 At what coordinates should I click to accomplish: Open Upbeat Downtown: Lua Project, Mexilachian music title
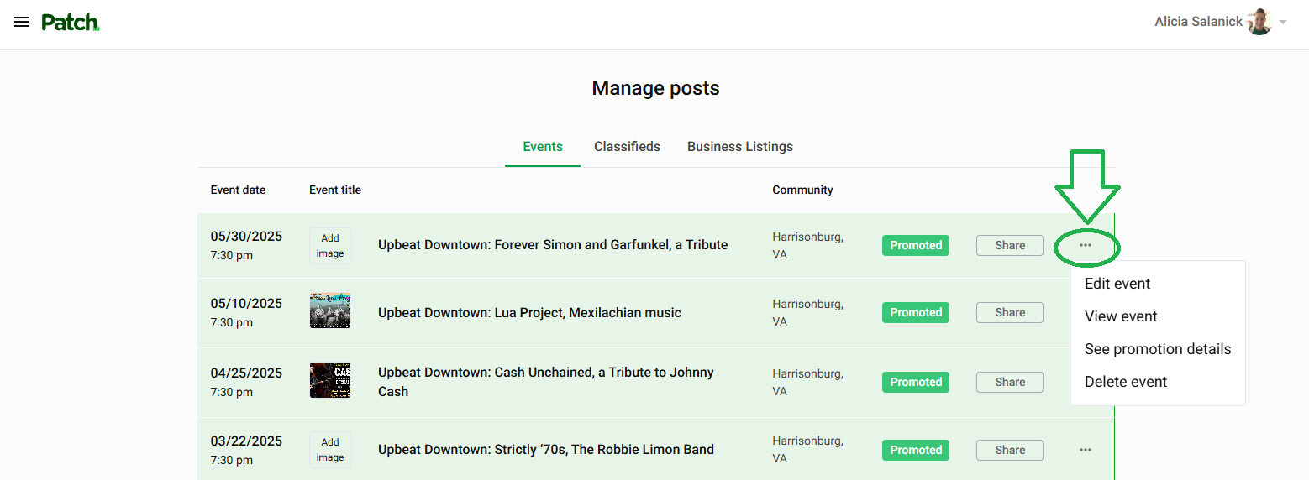pos(529,313)
